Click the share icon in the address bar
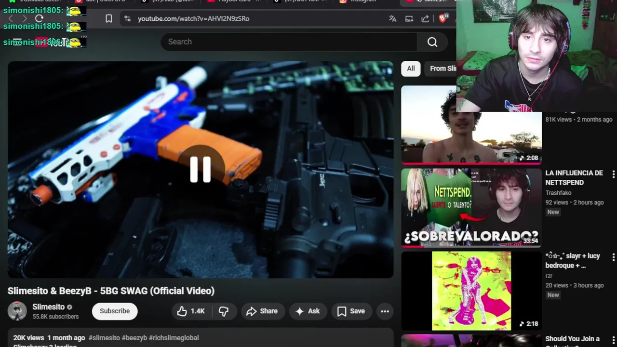The width and height of the screenshot is (617, 347). pos(425,19)
